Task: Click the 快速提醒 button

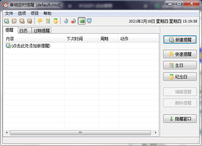Action: click(180, 54)
